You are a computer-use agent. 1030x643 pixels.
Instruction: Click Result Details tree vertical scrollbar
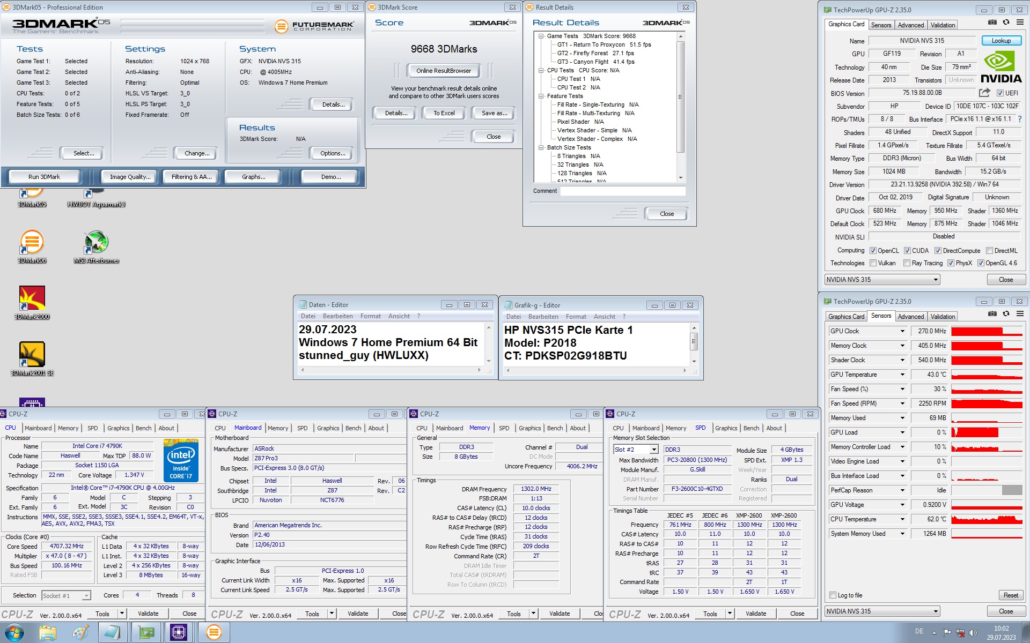pos(681,107)
